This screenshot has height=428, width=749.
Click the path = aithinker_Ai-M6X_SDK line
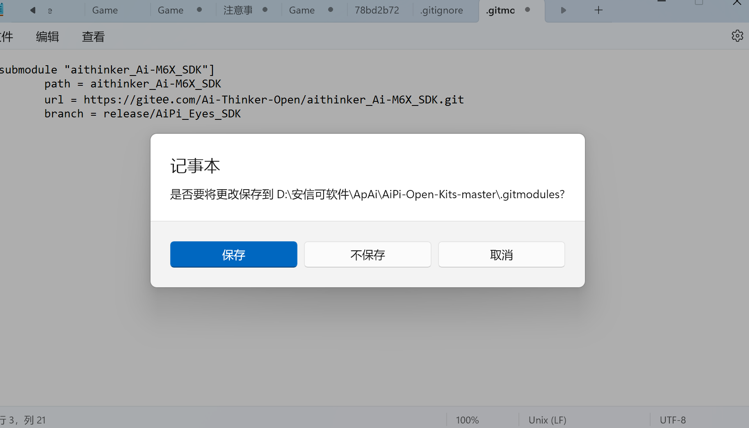click(132, 84)
